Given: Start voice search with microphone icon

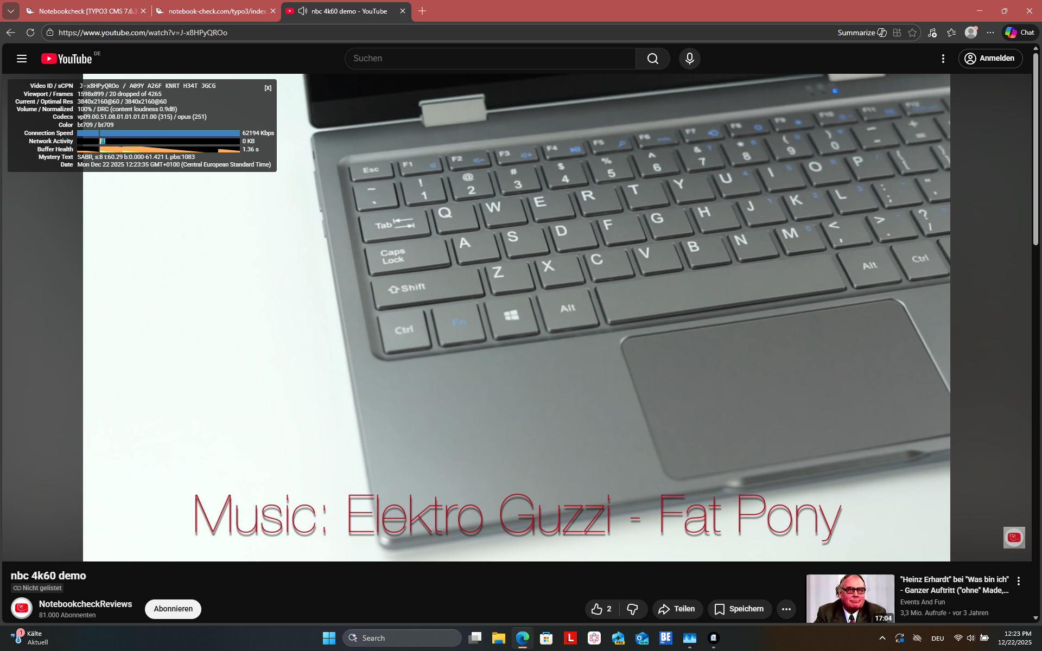Looking at the screenshot, I should click(689, 59).
